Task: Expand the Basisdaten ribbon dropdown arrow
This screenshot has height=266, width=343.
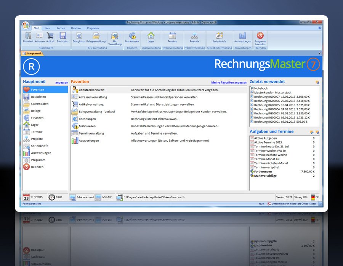Action: (63, 44)
